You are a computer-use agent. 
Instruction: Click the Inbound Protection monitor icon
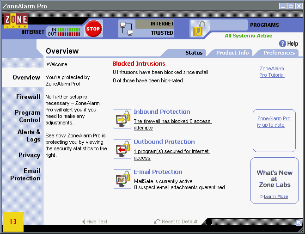pyautogui.click(x=122, y=119)
